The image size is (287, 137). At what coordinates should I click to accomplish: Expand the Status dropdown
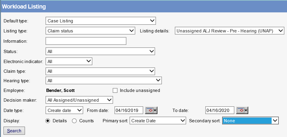click(101, 51)
